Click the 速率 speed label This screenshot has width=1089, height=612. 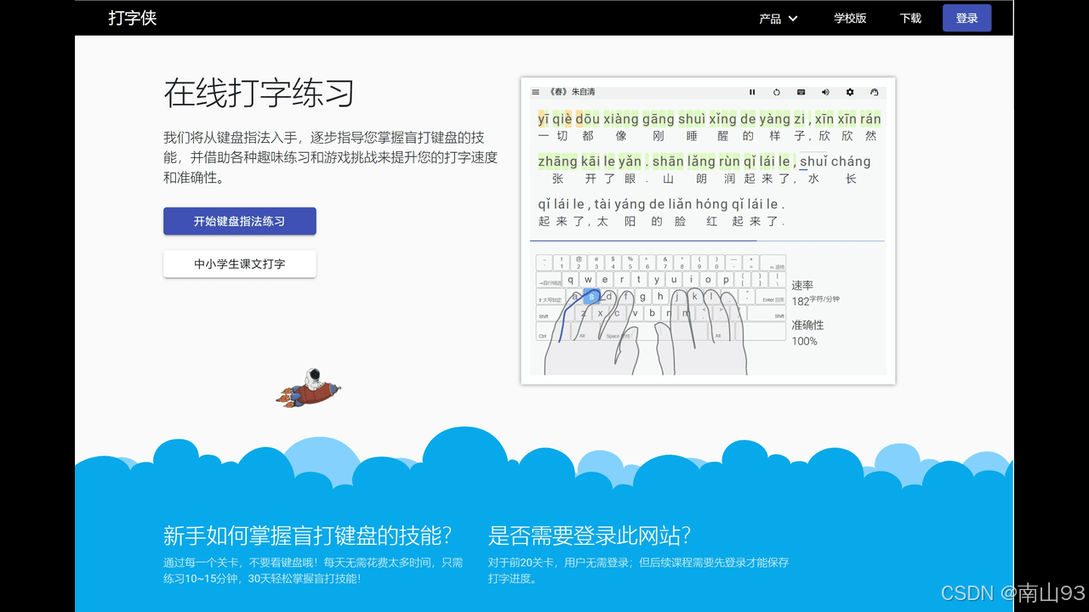(802, 286)
